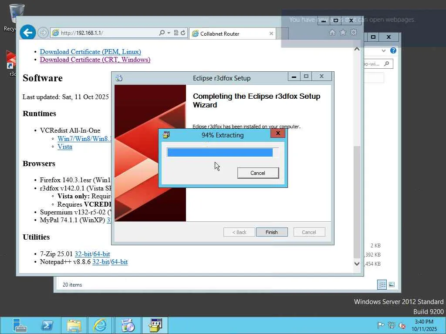Switch to Internet Explorer taskbar icon

click(x=101, y=325)
